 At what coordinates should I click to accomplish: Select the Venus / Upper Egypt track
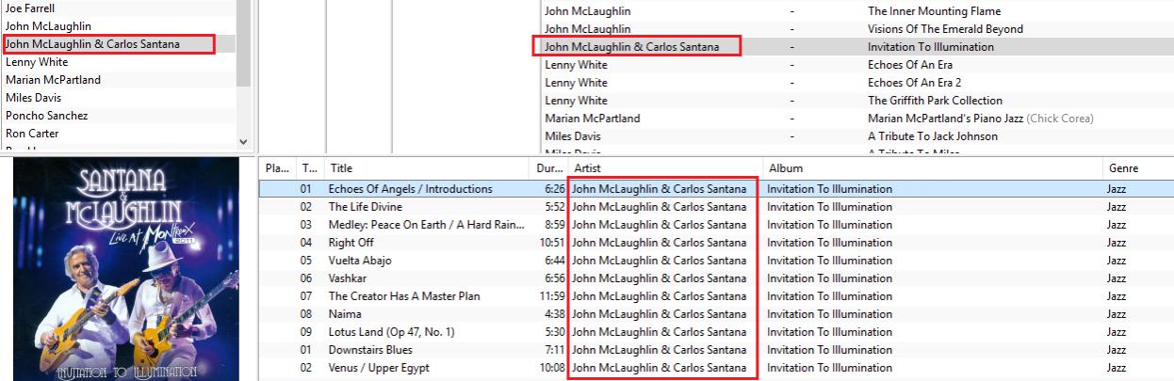point(377,368)
